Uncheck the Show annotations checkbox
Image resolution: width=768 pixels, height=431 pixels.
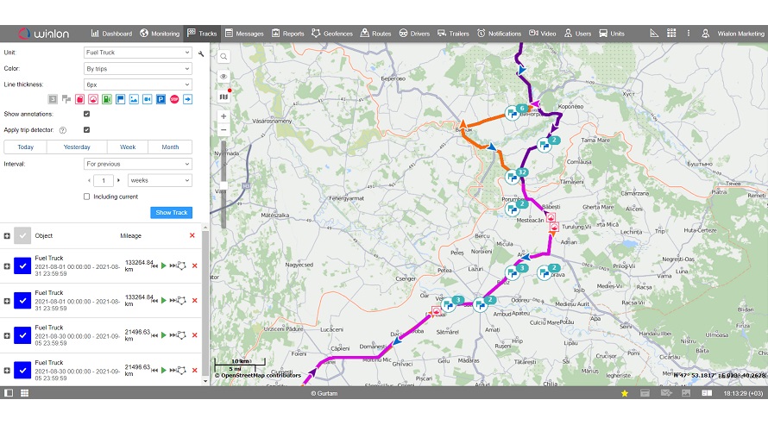86,114
